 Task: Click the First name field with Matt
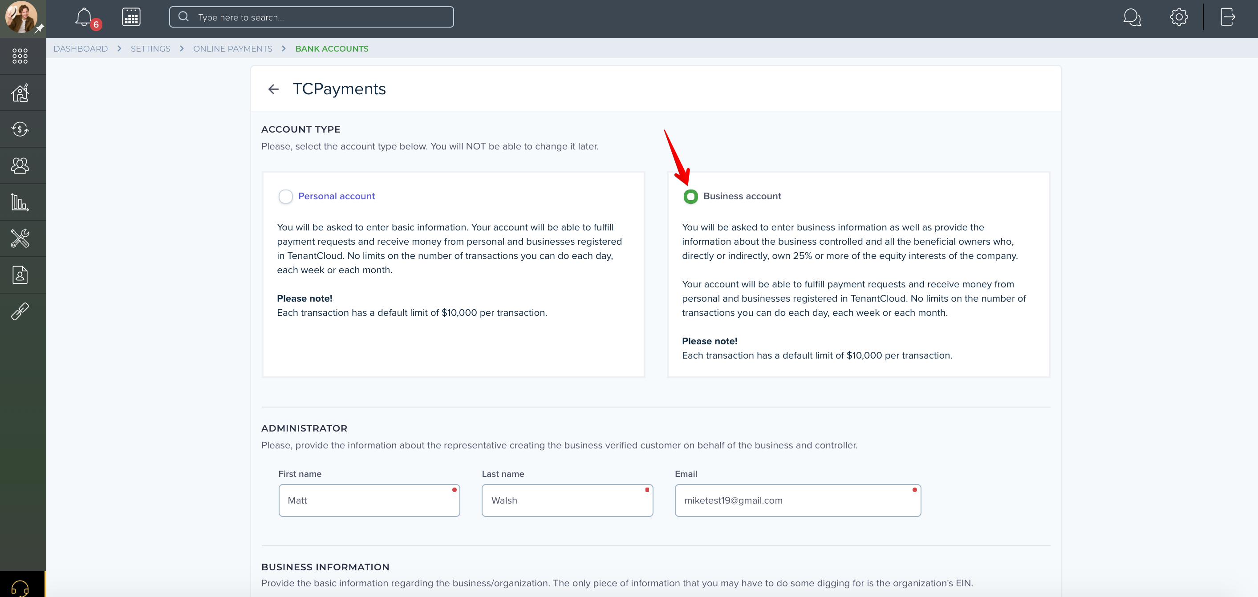pos(369,500)
